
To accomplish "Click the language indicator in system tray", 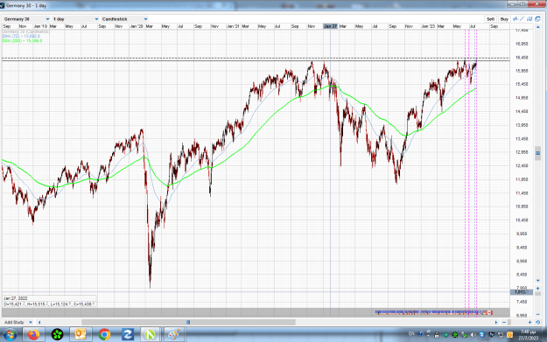I will click(x=411, y=334).
